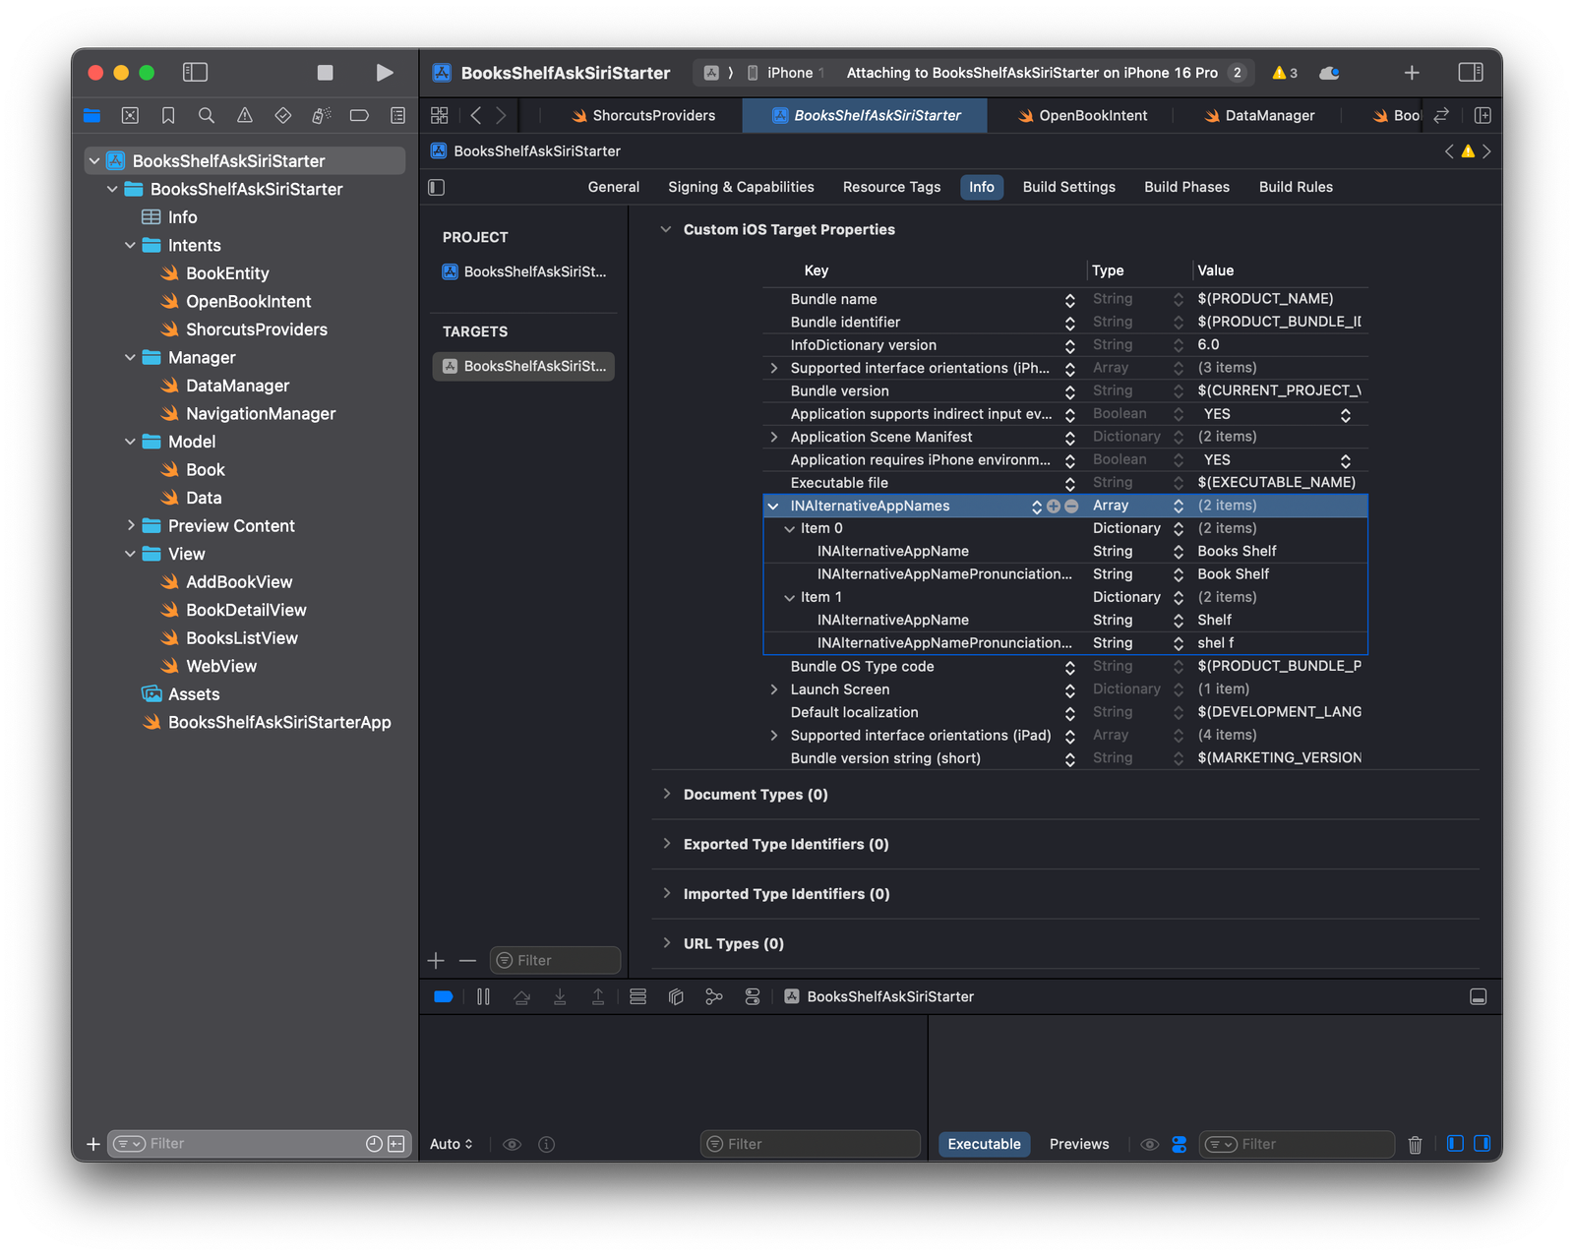This screenshot has height=1256, width=1574.
Task: Click the Run button in the toolbar
Action: 385,72
